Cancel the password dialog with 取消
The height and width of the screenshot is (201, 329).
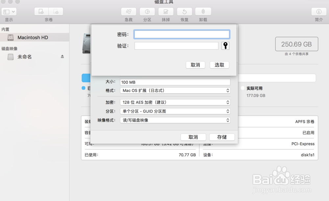tap(195, 65)
